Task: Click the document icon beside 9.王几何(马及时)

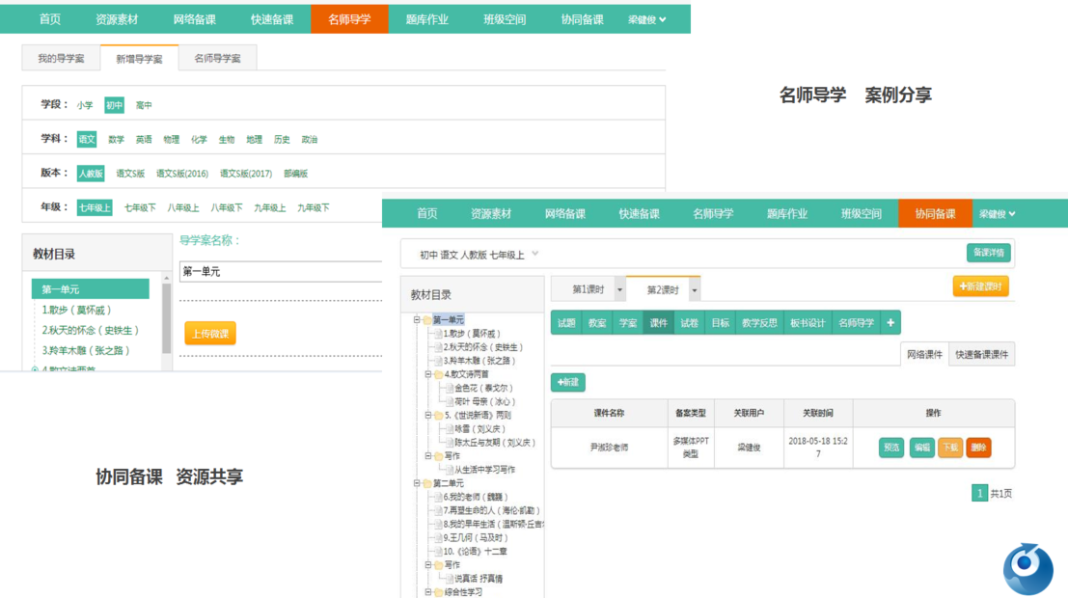Action: tap(437, 537)
